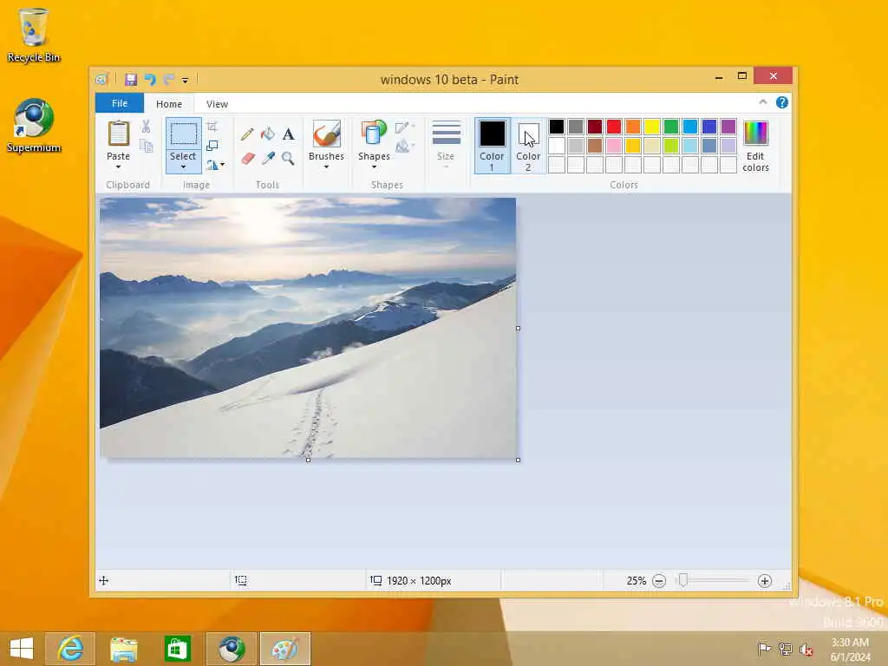
Task: Pick the red color swatch
Action: (614, 127)
